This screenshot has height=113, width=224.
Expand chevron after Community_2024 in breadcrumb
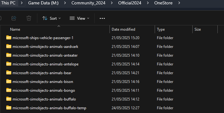[112, 3]
